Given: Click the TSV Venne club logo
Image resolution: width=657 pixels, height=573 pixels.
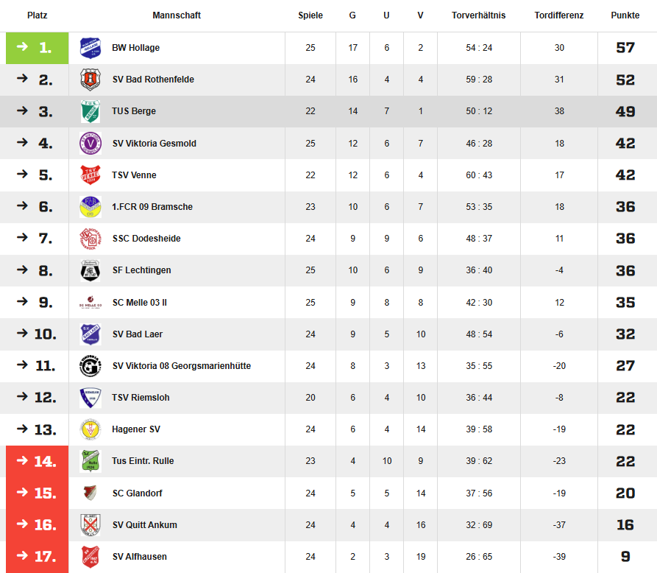Looking at the screenshot, I should coord(90,175).
